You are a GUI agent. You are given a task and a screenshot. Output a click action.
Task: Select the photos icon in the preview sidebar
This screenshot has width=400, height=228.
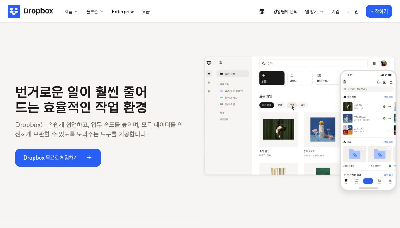[209, 91]
